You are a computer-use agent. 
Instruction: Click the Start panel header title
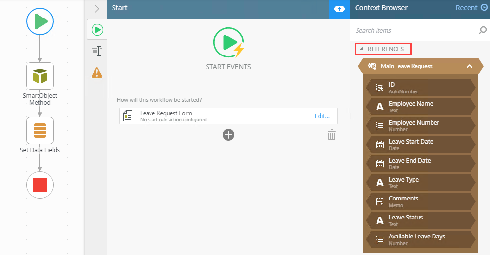pyautogui.click(x=119, y=8)
